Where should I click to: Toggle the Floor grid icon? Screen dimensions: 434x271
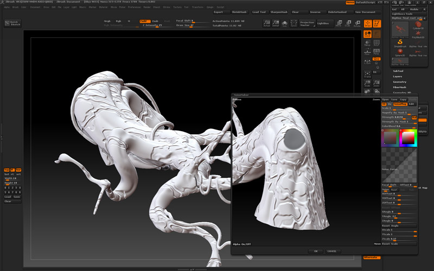pyautogui.click(x=367, y=52)
